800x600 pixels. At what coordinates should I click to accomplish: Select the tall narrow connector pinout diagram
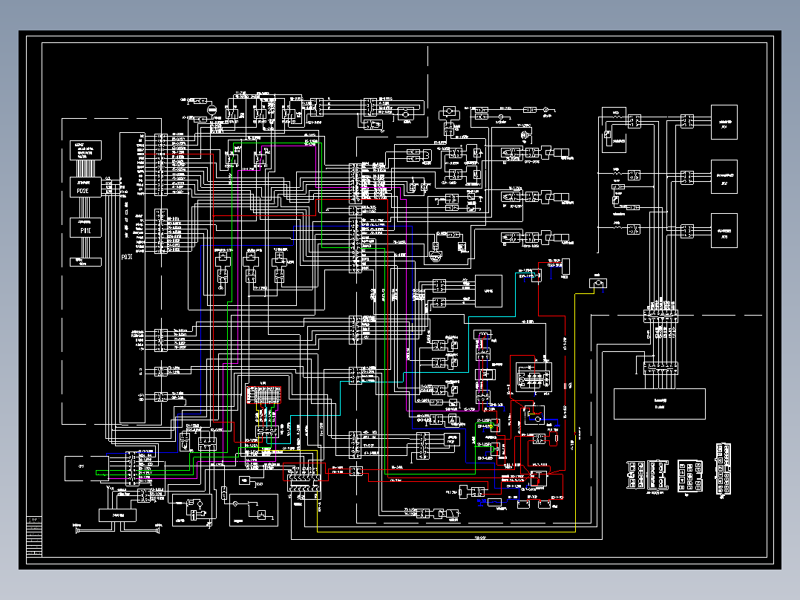point(723,469)
